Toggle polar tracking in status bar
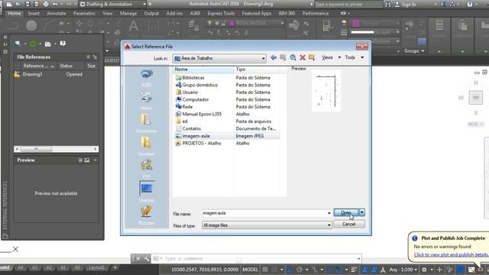489x275 pixels. point(300,270)
